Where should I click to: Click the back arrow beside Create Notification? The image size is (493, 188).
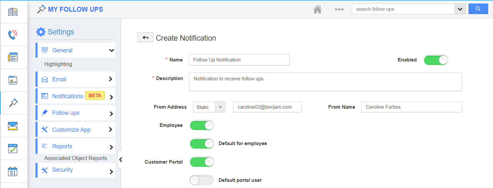(x=145, y=38)
